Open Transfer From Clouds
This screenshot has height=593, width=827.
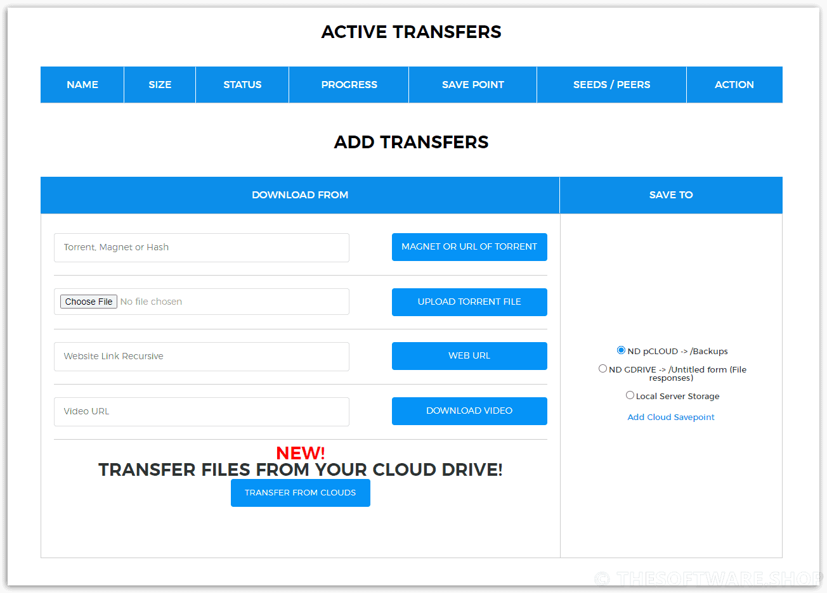click(x=301, y=493)
